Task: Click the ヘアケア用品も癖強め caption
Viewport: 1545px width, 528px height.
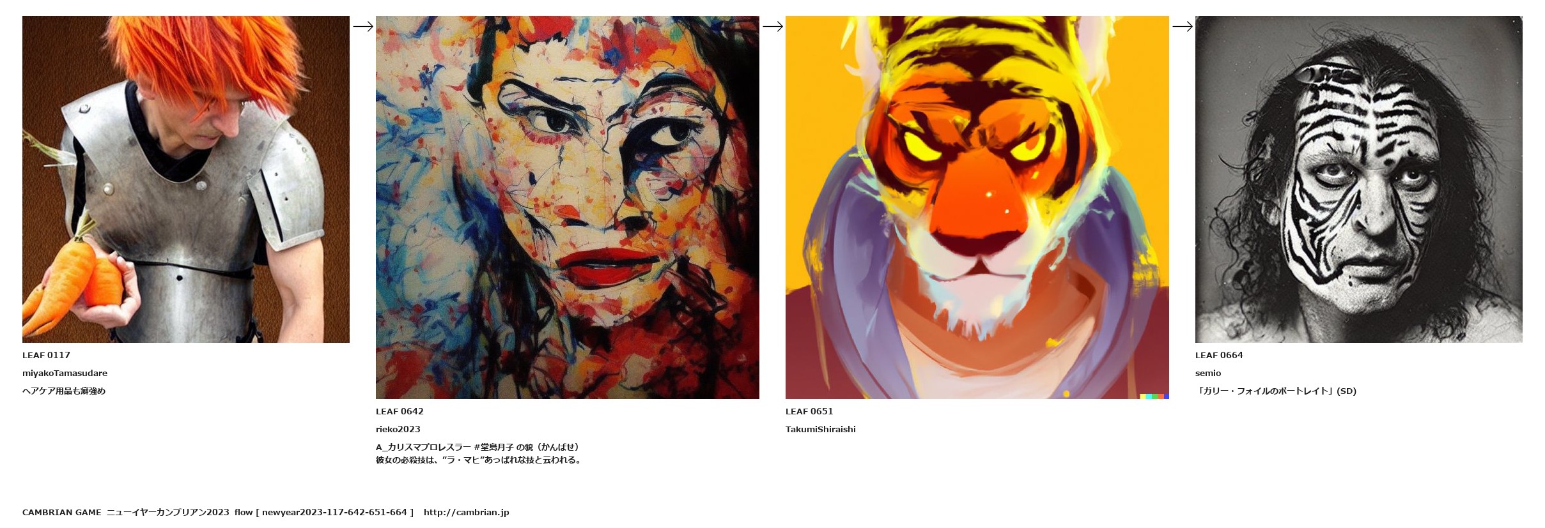Action: click(x=64, y=391)
